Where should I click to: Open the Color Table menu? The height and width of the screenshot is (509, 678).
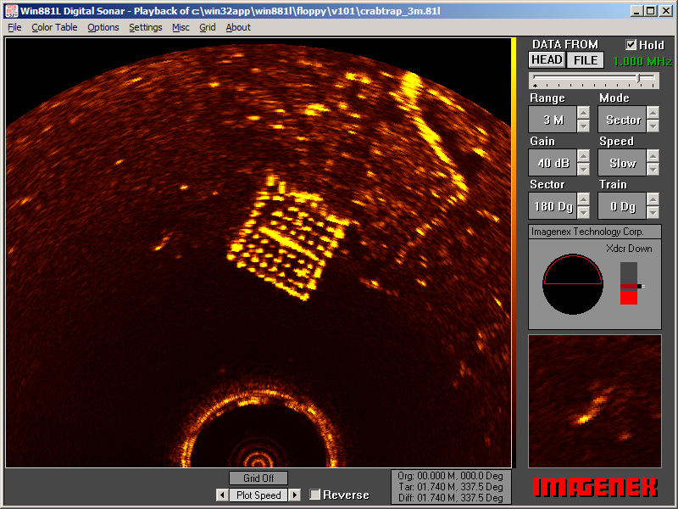coord(53,27)
